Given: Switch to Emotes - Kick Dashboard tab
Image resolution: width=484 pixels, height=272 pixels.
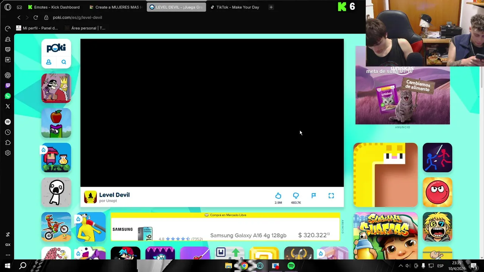Looking at the screenshot, I should click(54, 7).
